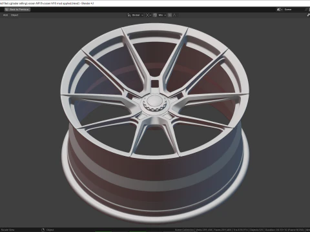Open the pivot point dropdown
Image resolution: width=310 pixels, height=232 pixels.
pyautogui.click(x=149, y=15)
